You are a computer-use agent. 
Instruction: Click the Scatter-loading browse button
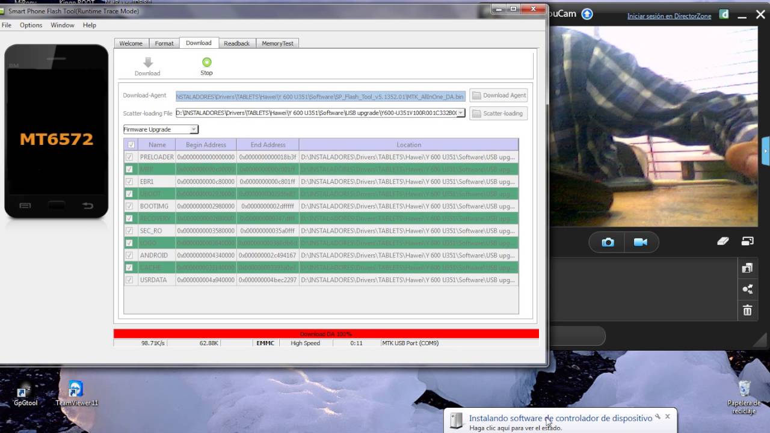pos(499,113)
